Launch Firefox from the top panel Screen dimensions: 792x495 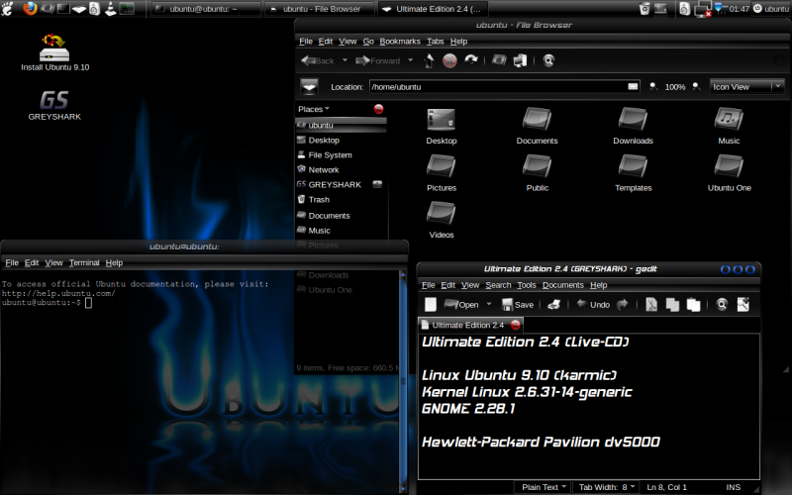31,8
